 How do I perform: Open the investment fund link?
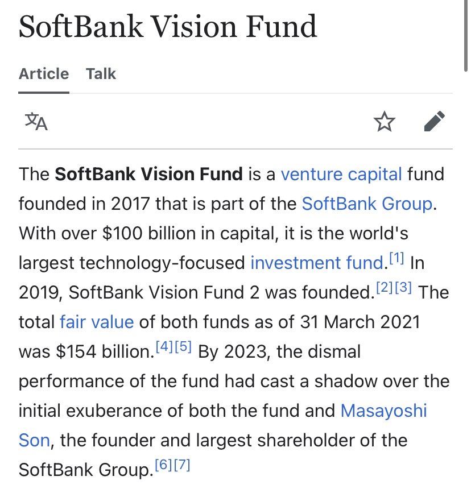317,262
